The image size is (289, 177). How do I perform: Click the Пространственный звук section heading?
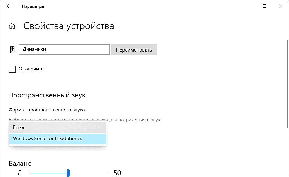coord(47,95)
